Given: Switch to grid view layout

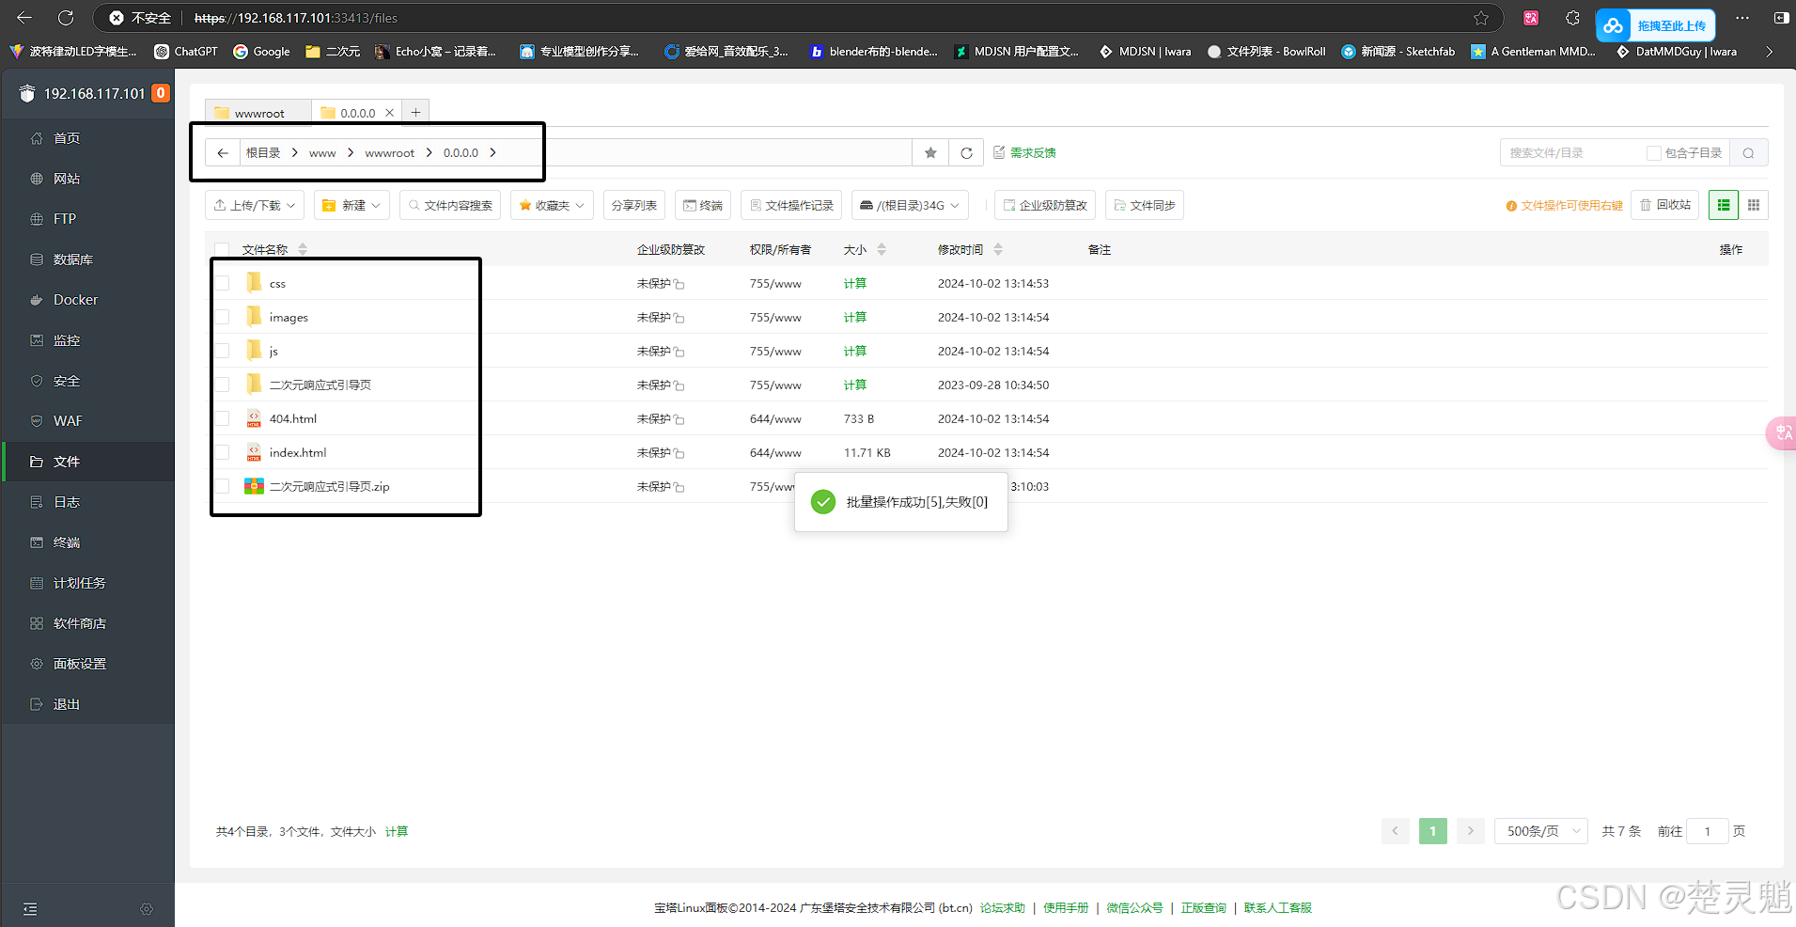Looking at the screenshot, I should pos(1754,205).
